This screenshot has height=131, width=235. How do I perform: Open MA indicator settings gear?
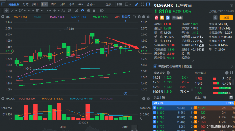click(148, 17)
